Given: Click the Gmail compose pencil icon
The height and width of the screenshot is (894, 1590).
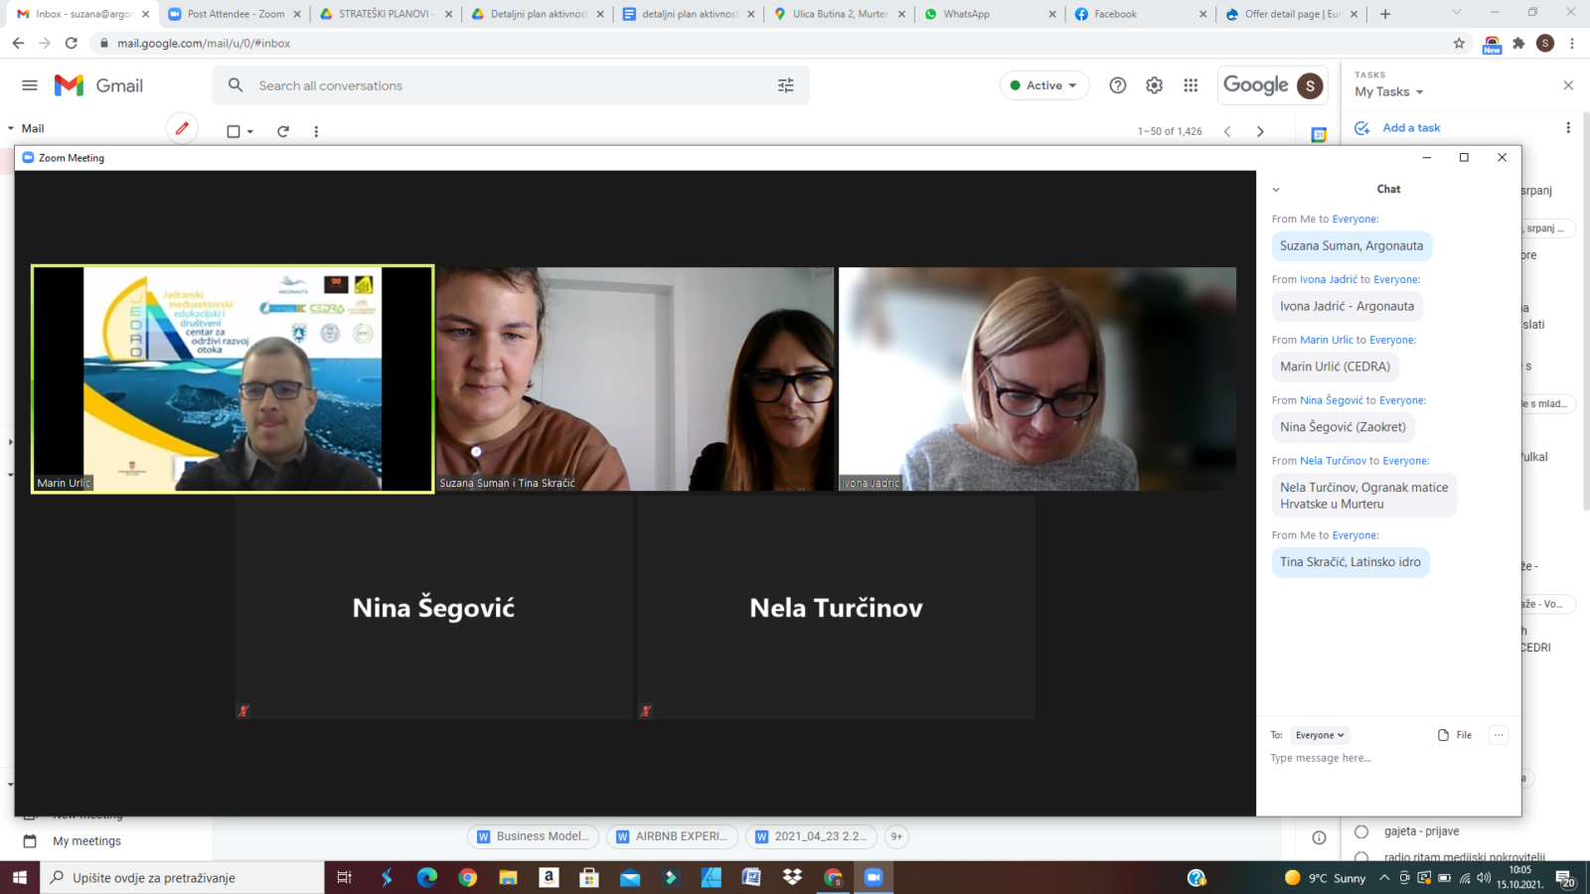Looking at the screenshot, I should tap(182, 128).
